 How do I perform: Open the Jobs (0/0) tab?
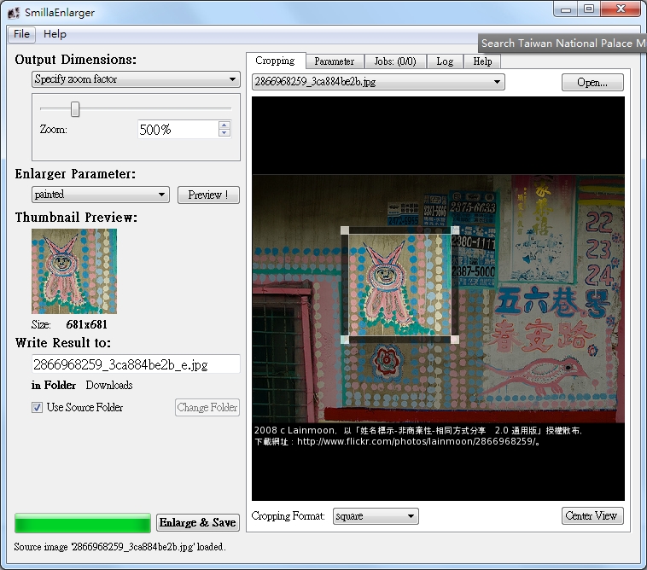click(x=395, y=61)
